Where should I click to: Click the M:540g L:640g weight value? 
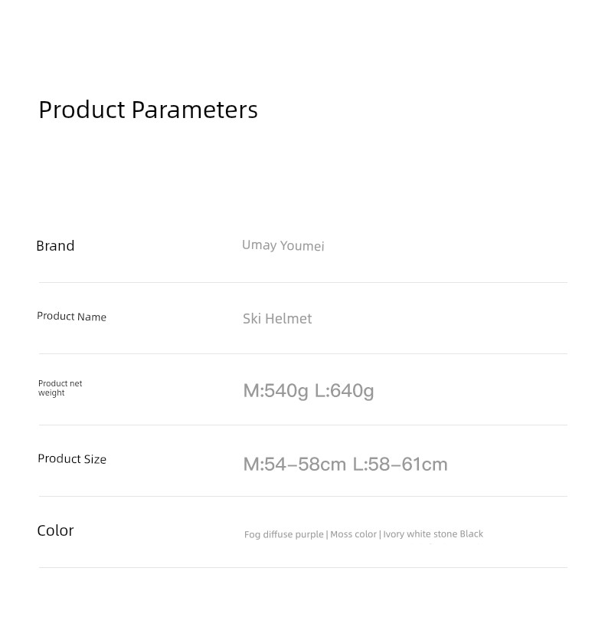click(309, 391)
